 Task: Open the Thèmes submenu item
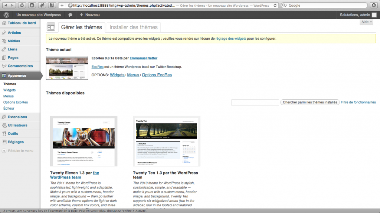pyautogui.click(x=10, y=84)
